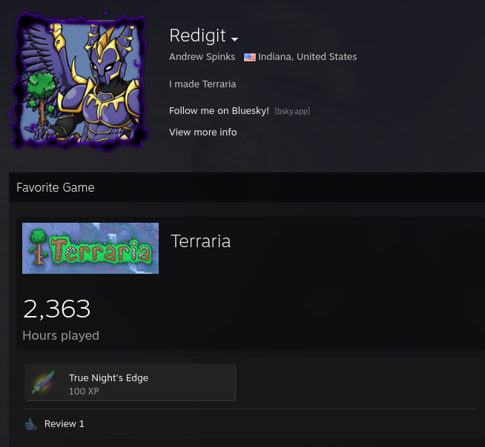485x447 pixels.
Task: Click the Hours played label
Action: 61,335
